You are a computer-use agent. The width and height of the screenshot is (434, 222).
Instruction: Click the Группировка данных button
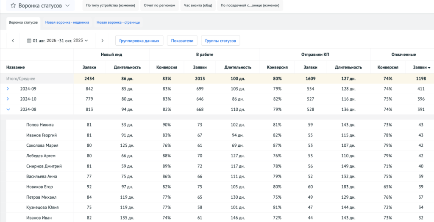(139, 41)
